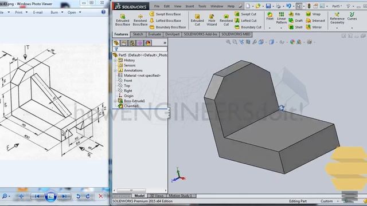This screenshot has width=367, height=206.
Task: Open the Hole Wizard
Action: click(212, 19)
